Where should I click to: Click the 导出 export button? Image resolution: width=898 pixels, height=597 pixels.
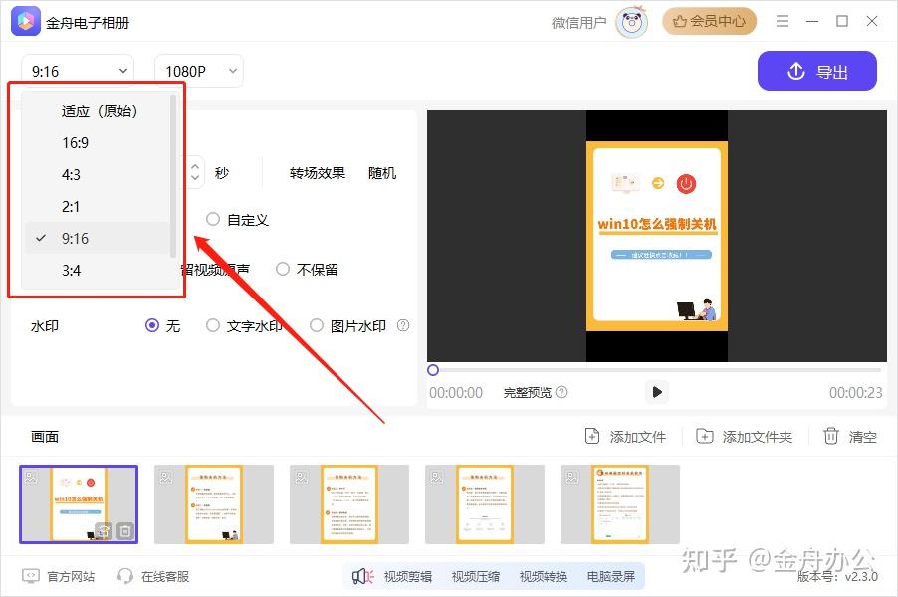click(x=816, y=71)
